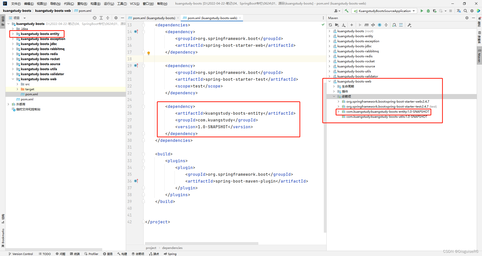Hide Project panel with minimize icon
Image resolution: width=482 pixels, height=256 pixels.
123,18
